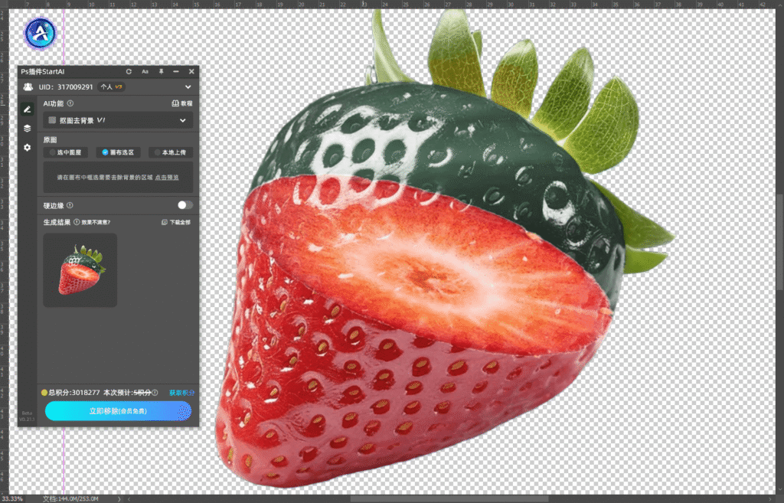Click the info icon next to 本次预计 points

155,393
